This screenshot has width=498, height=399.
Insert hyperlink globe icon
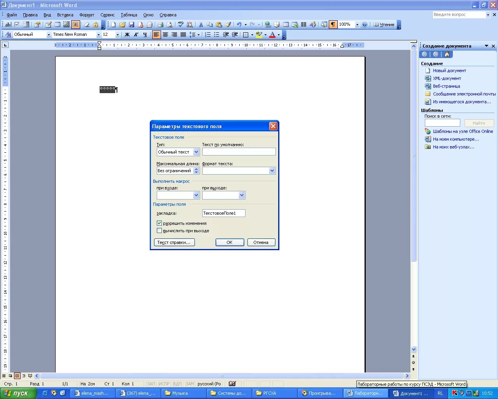268,25
